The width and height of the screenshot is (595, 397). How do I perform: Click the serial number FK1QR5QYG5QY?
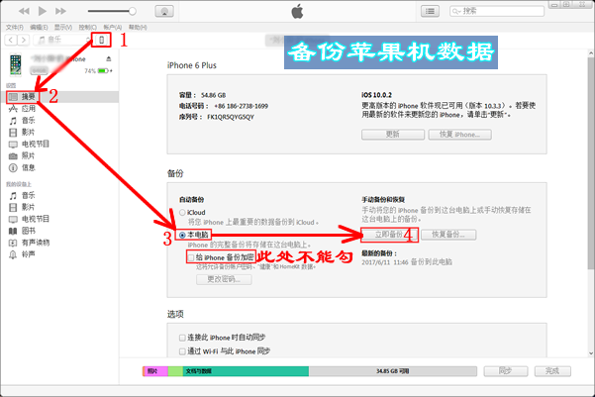(231, 117)
